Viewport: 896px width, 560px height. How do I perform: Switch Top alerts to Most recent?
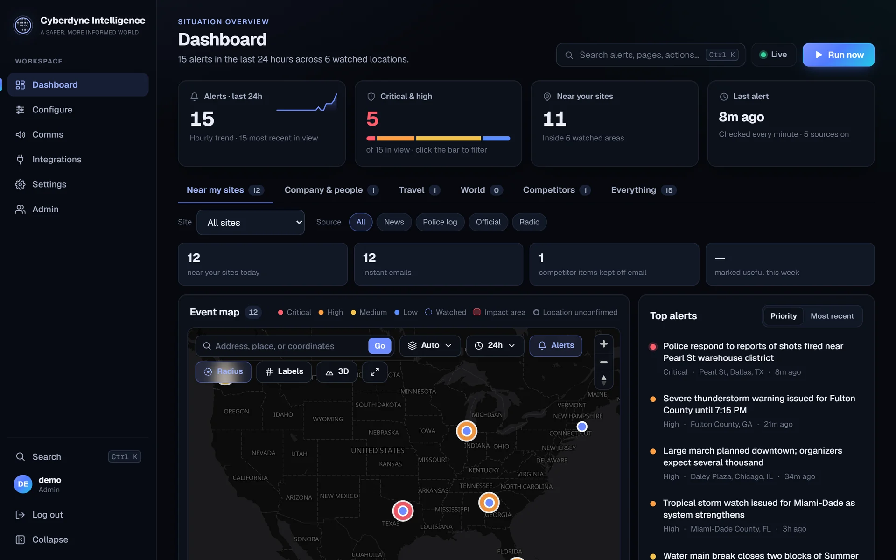tap(832, 316)
